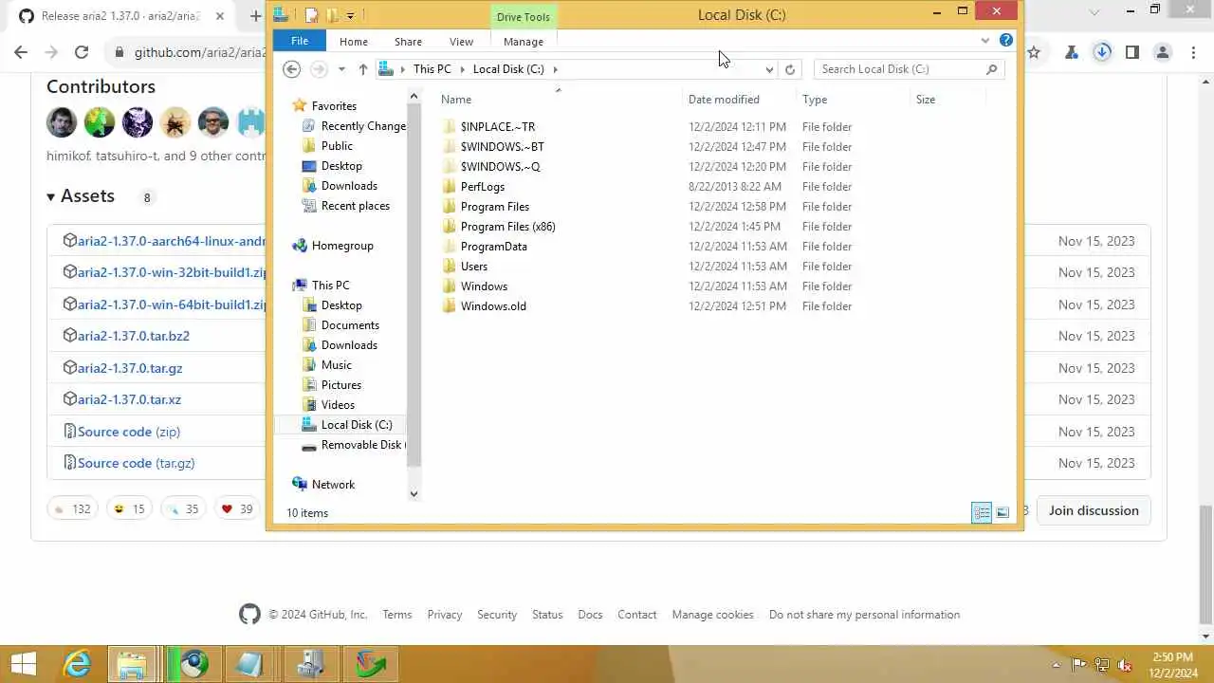Select the $INPLACE.~TR folder
1214x683 pixels.
(x=497, y=127)
